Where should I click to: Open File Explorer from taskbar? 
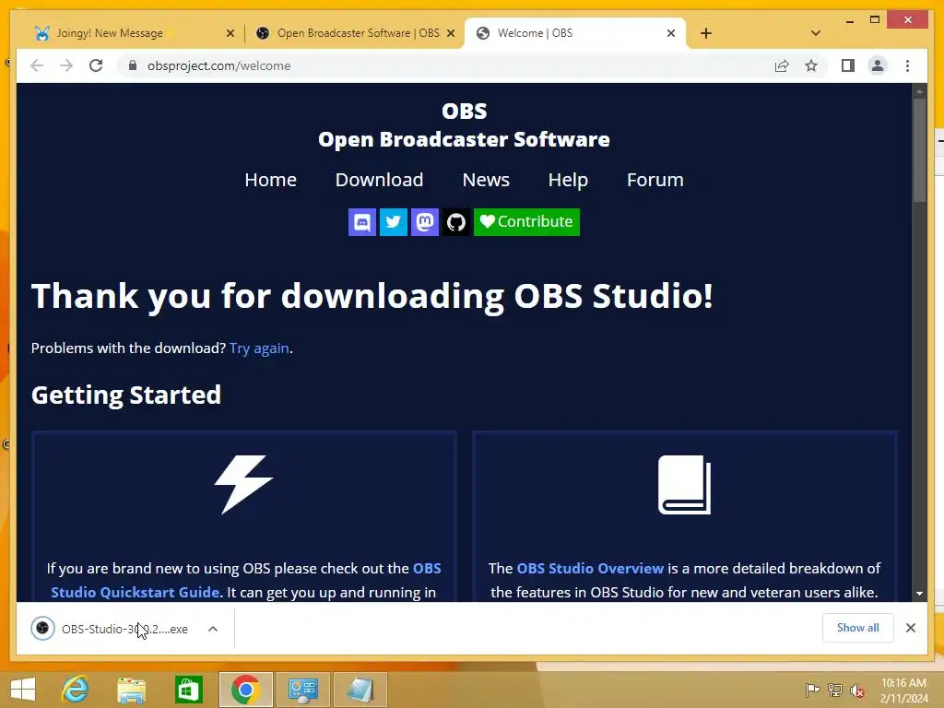pyautogui.click(x=132, y=690)
